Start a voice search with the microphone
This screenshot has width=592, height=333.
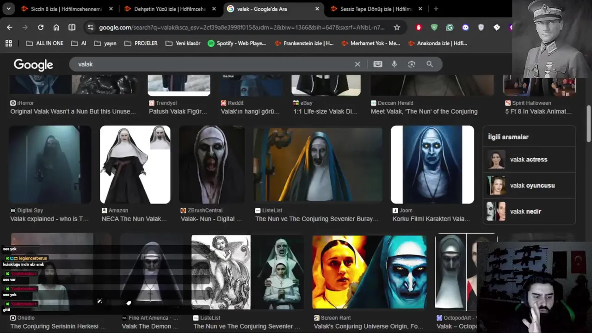point(395,64)
